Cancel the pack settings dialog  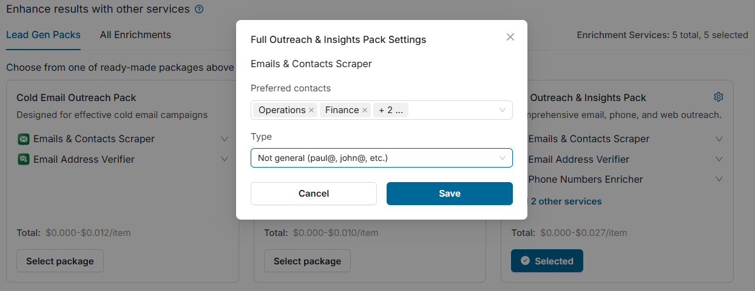[x=314, y=194]
